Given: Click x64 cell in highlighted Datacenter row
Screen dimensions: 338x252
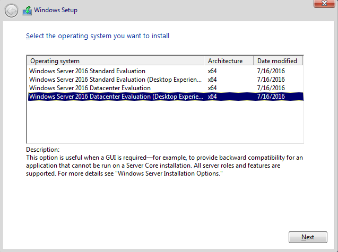Looking at the screenshot, I should [x=212, y=97].
